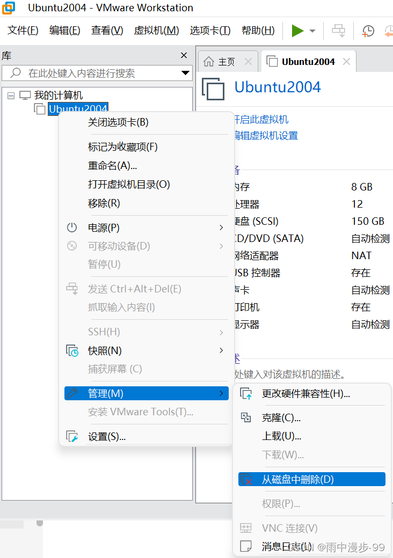Expand the 电源(P) submenu
Image resolution: width=393 pixels, height=558 pixels.
coord(147,227)
